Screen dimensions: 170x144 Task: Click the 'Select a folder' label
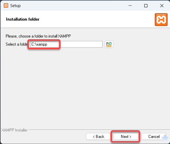17,44
